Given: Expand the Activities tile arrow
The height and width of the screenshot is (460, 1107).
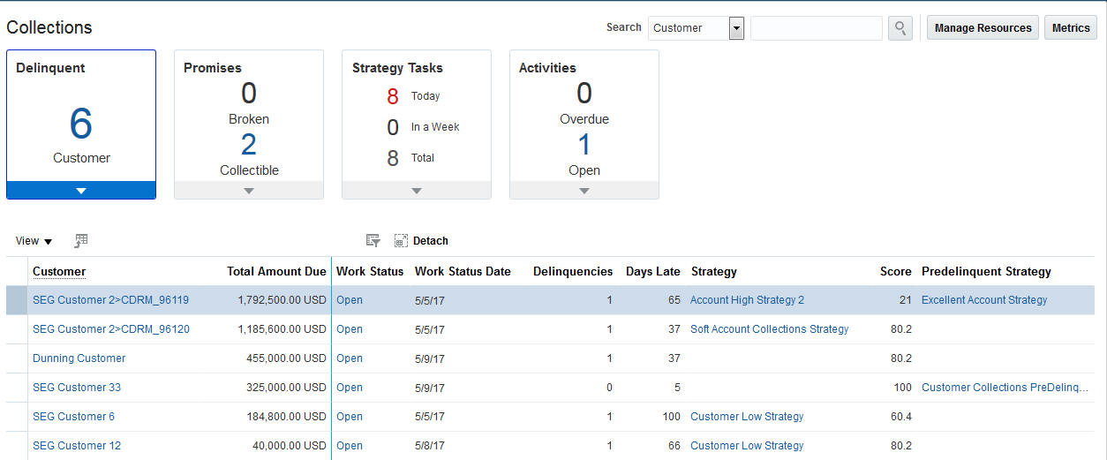Looking at the screenshot, I should click(584, 191).
